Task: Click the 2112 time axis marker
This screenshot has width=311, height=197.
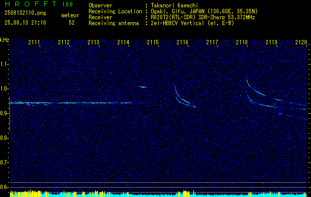Action: [64, 42]
